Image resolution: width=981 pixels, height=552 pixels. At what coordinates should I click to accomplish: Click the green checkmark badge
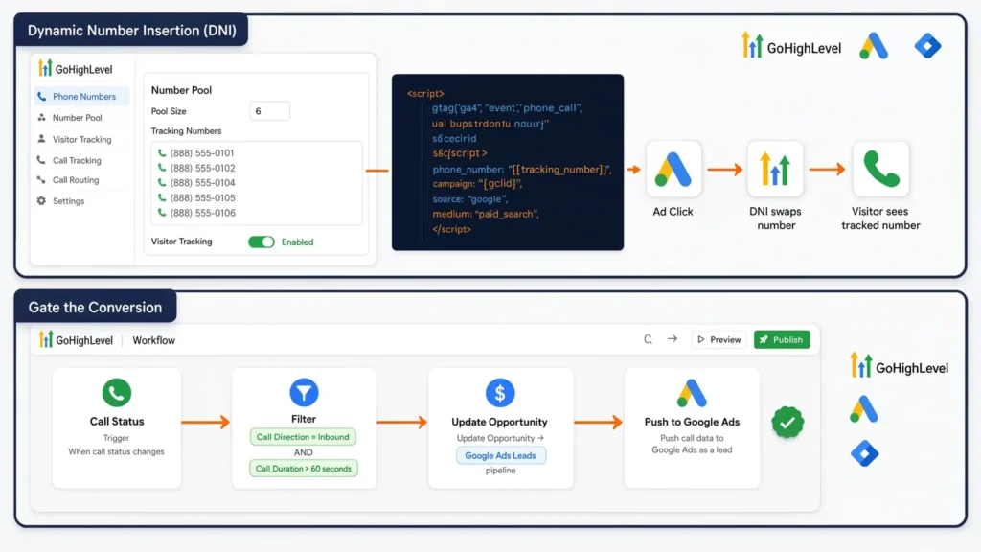click(787, 423)
